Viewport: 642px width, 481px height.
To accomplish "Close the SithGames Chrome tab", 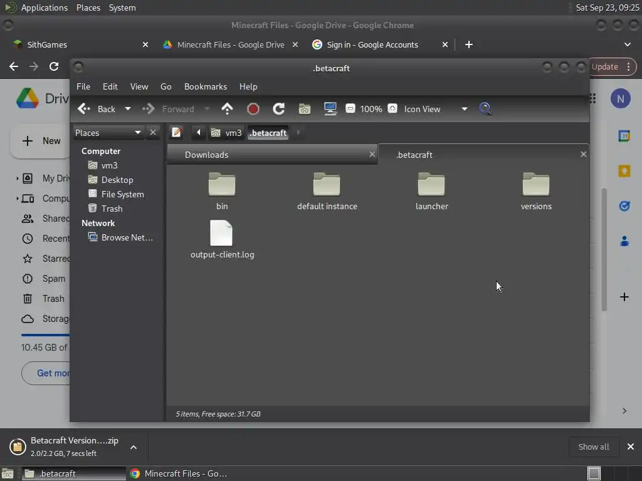I will [x=145, y=44].
